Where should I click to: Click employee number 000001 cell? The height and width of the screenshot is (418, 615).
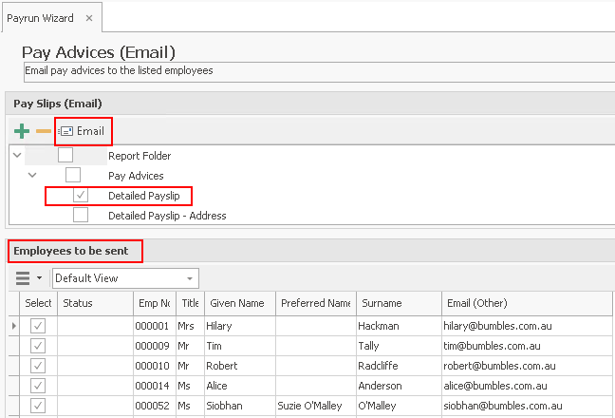(155, 326)
